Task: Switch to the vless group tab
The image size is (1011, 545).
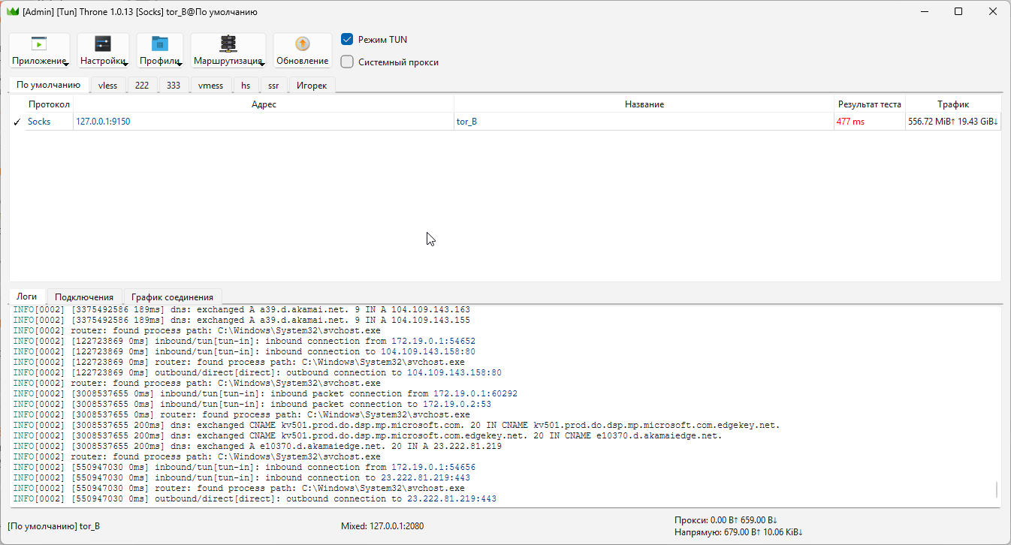Action: 108,86
